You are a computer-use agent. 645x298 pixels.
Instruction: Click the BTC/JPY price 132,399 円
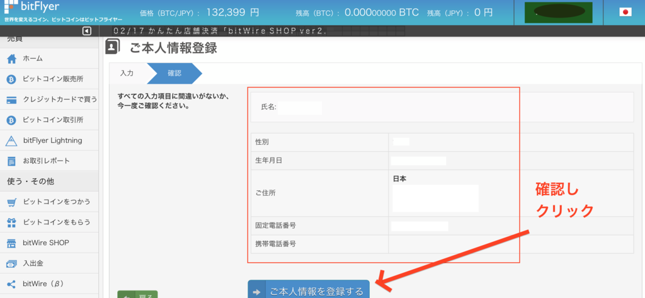click(233, 13)
